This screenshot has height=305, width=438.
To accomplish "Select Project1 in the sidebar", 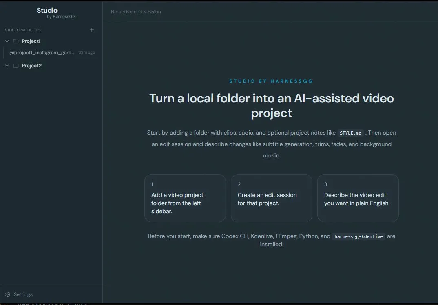I will (x=31, y=41).
